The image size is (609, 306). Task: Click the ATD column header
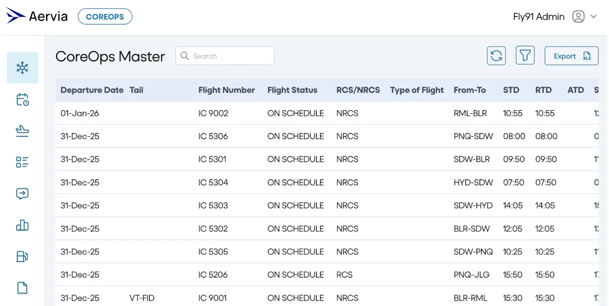576,90
